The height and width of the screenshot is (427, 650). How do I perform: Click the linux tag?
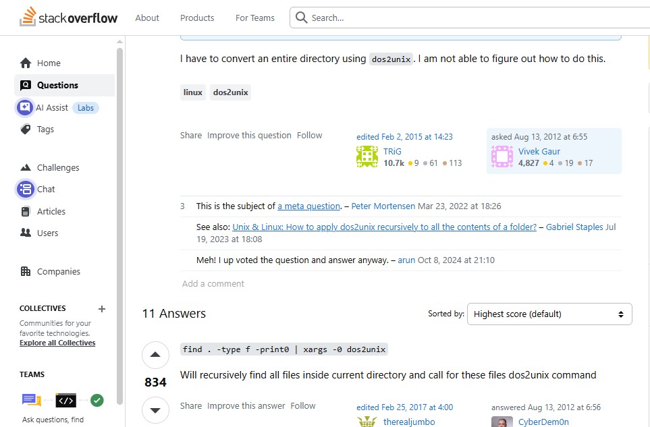(193, 92)
